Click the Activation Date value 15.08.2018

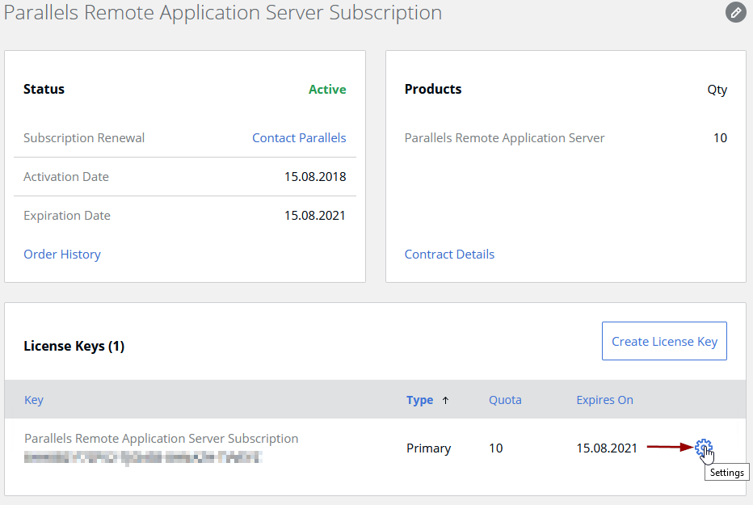point(314,177)
